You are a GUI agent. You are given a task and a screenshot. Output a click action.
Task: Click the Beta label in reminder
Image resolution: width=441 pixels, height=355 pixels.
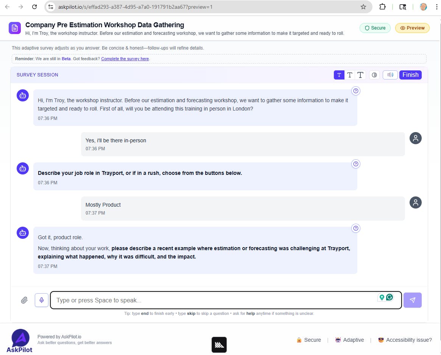coord(66,59)
